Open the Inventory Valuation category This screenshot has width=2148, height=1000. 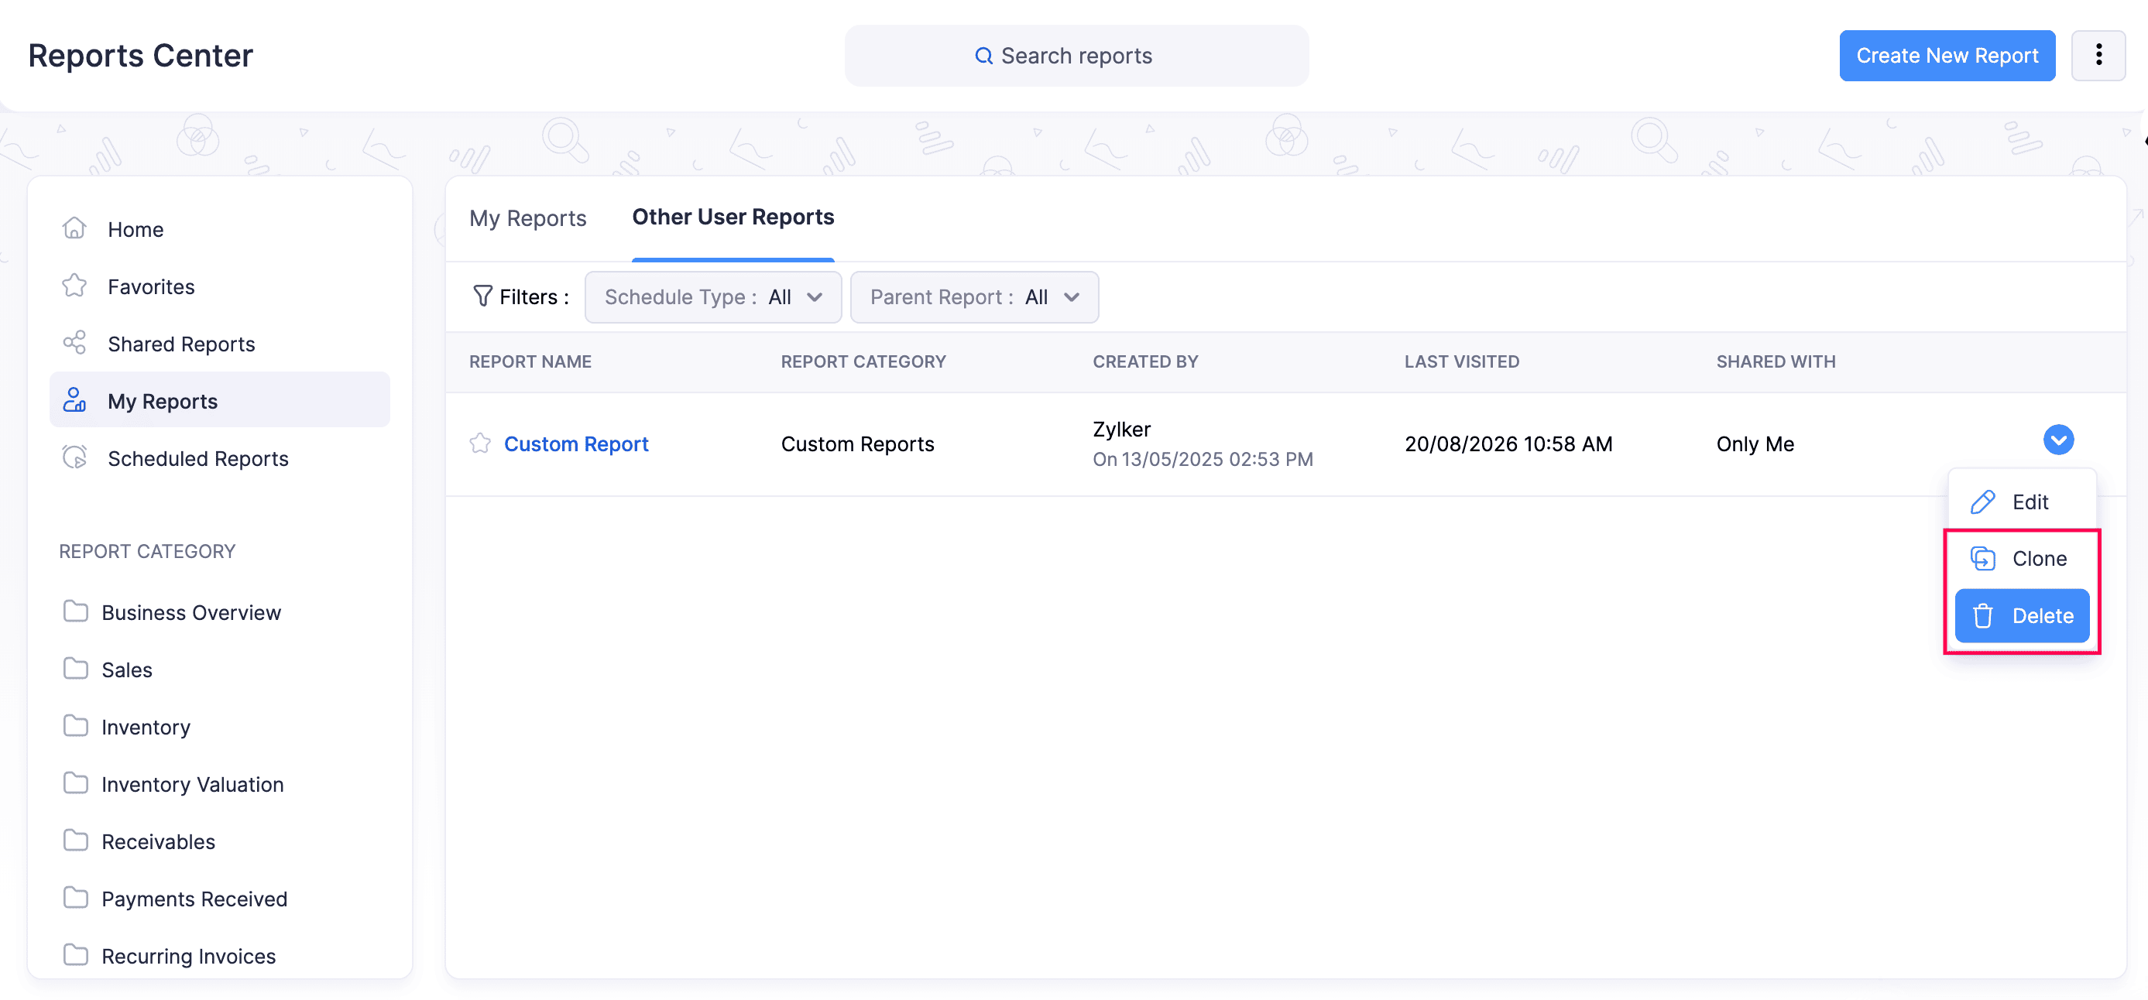point(193,783)
